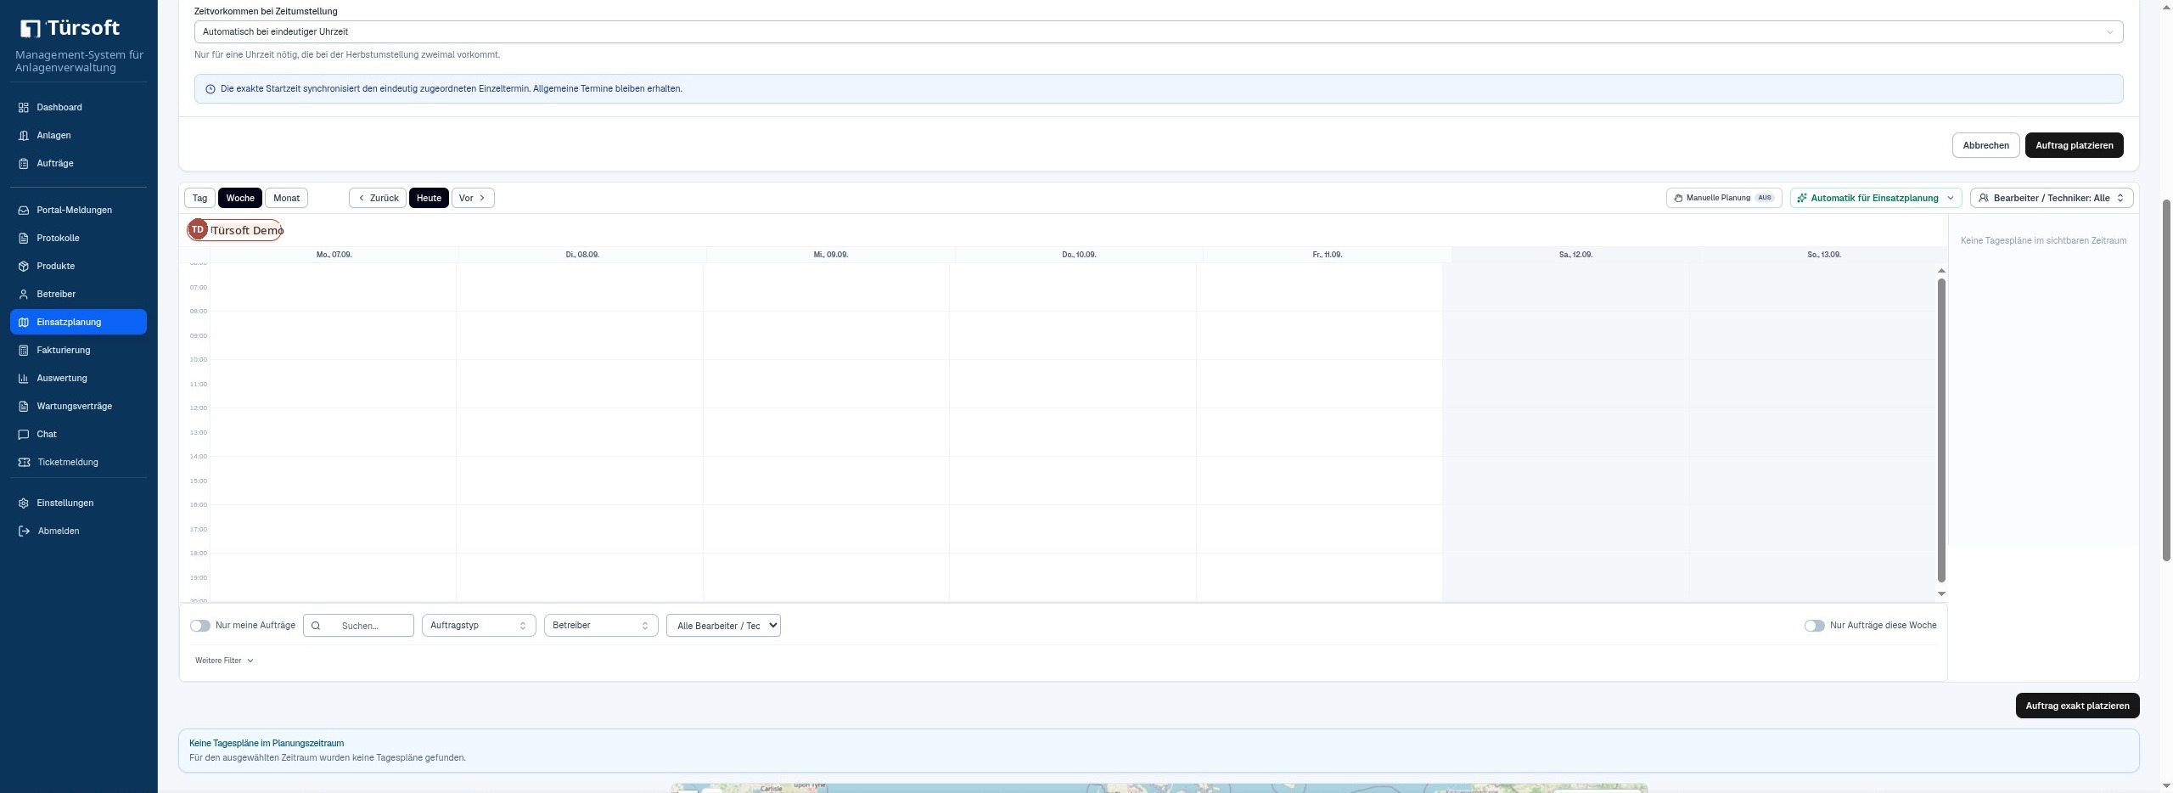The width and height of the screenshot is (2173, 793).
Task: Open the Dashboard sidebar icon
Action: pyautogui.click(x=24, y=108)
